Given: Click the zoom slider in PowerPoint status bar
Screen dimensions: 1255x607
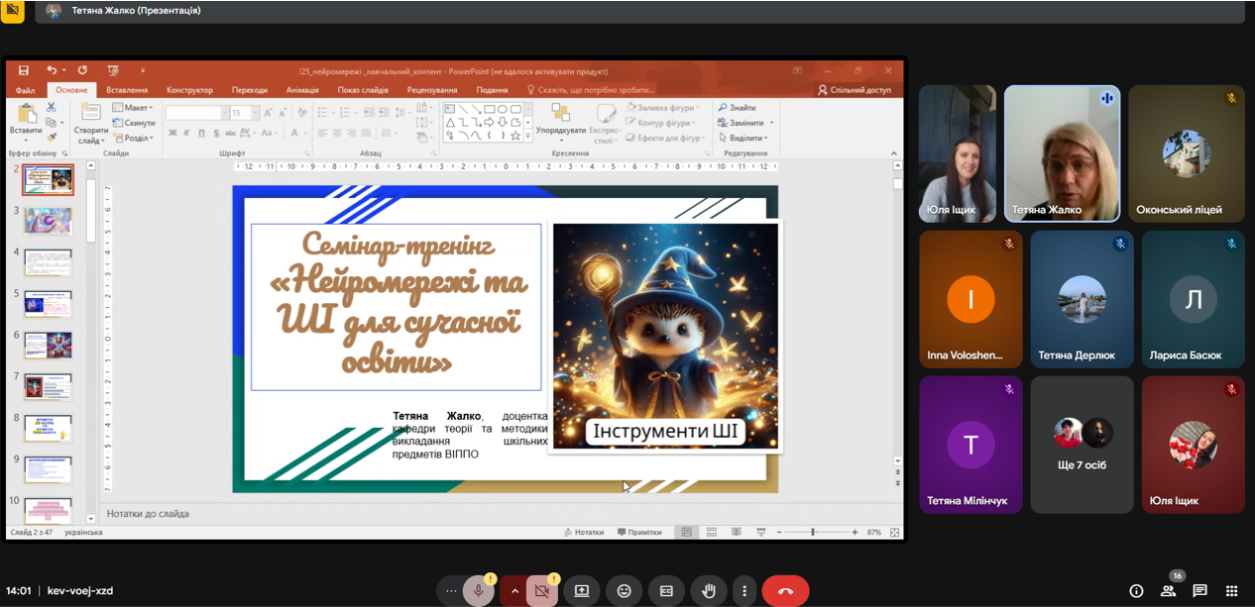Looking at the screenshot, I should [813, 533].
